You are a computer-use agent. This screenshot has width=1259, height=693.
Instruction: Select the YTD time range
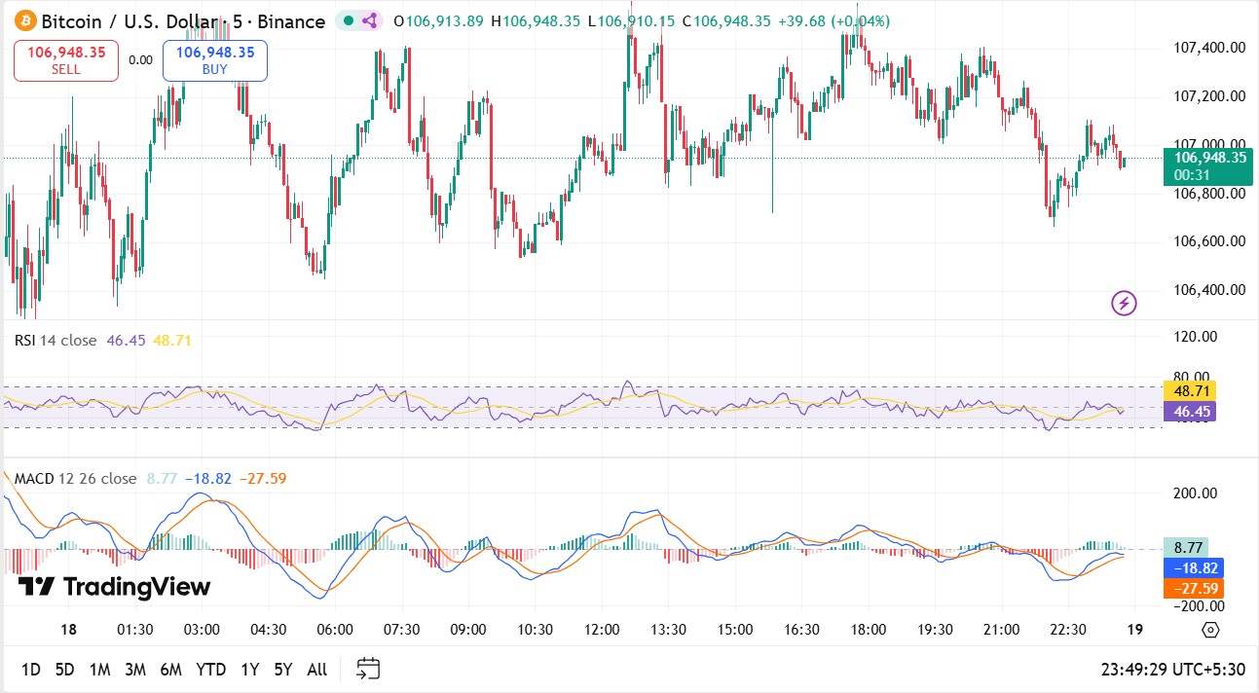tap(210, 670)
